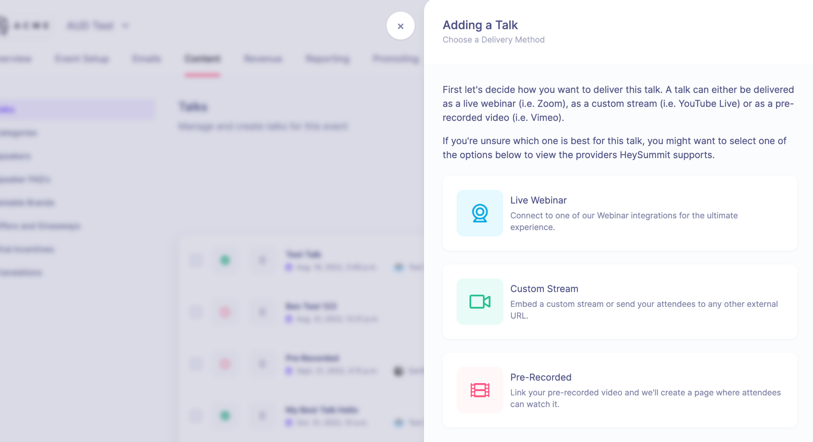
Task: Pick the Pre-Recorded delivery method card
Action: click(620, 390)
